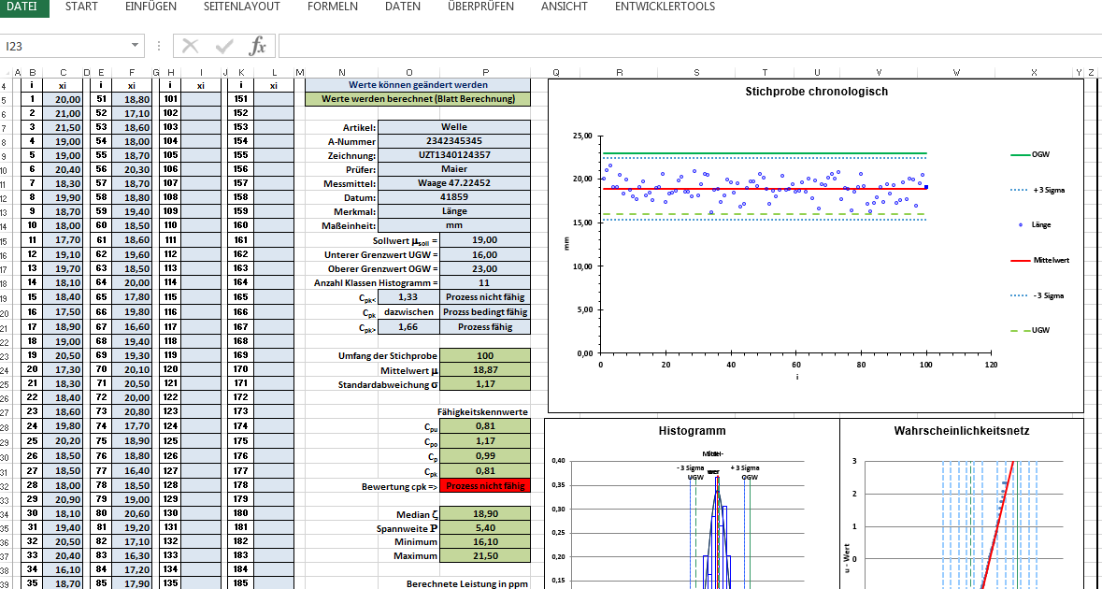Click the enter (checkmark) formula bar icon
1102x589 pixels.
(x=225, y=47)
